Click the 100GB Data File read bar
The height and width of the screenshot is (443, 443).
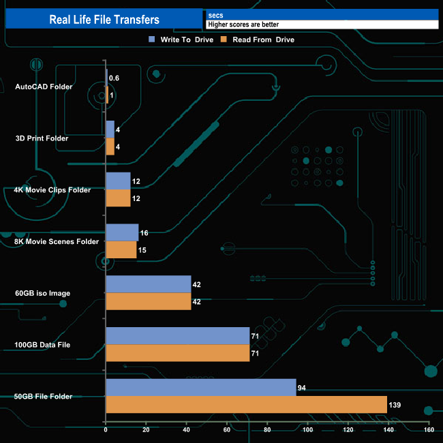[178, 353]
